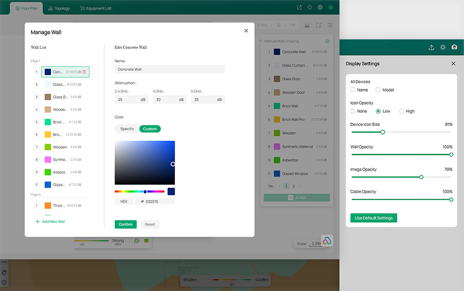Image resolution: width=464 pixels, height=291 pixels.
Task: Click the AI Wall button
Action: pyautogui.click(x=297, y=198)
